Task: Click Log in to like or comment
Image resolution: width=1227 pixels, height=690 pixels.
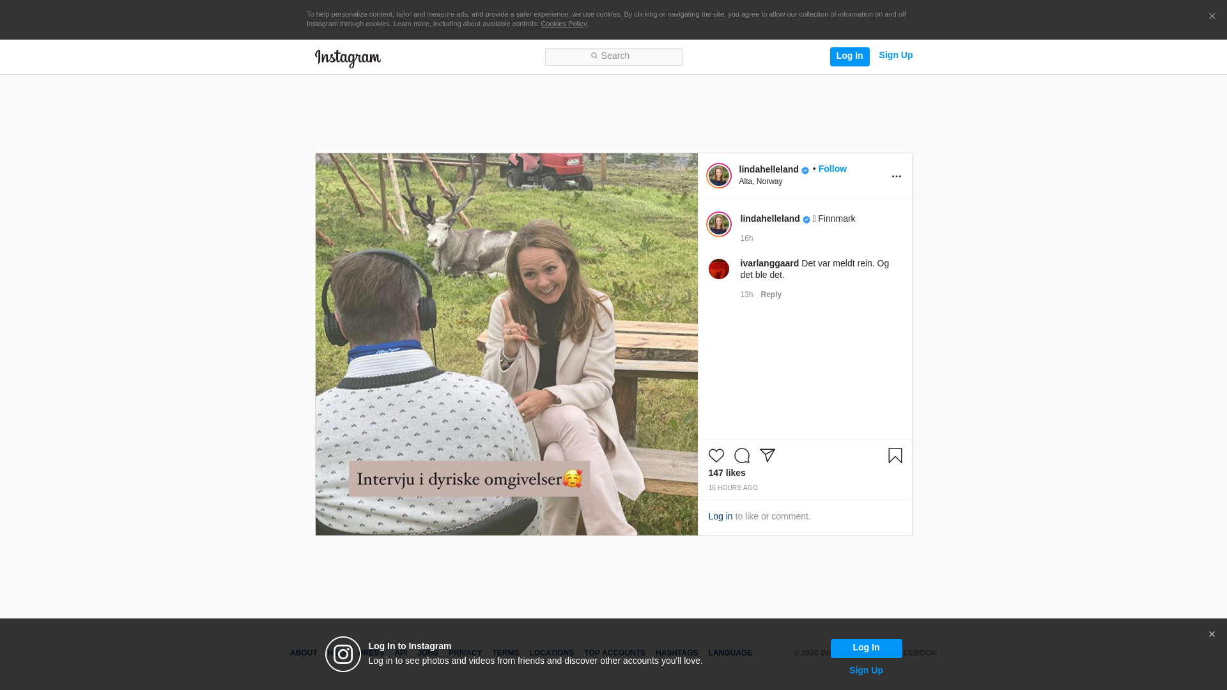Action: [x=720, y=516]
